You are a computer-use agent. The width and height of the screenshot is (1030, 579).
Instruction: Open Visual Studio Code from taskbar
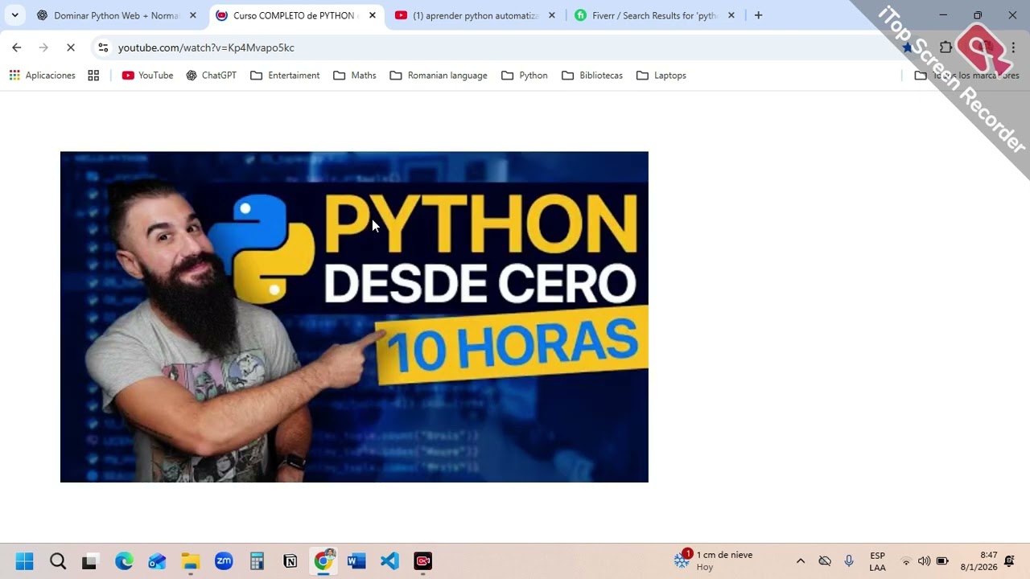pyautogui.click(x=389, y=561)
